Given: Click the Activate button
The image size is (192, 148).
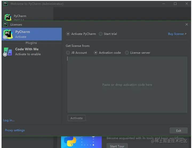Looking at the screenshot, I should [77, 118].
